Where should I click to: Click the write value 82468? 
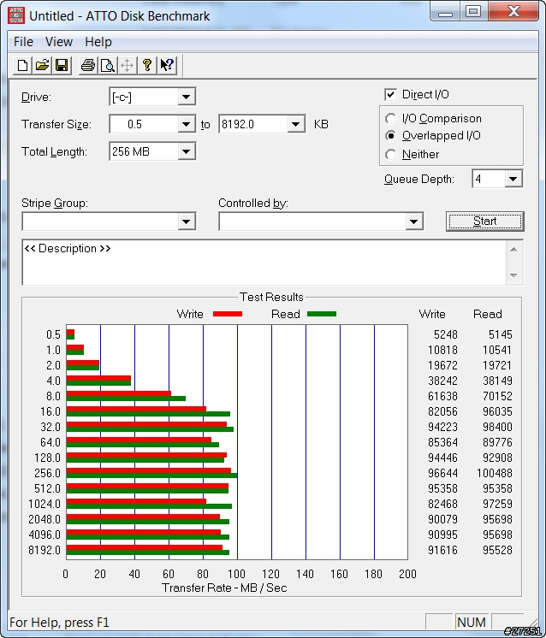[442, 504]
